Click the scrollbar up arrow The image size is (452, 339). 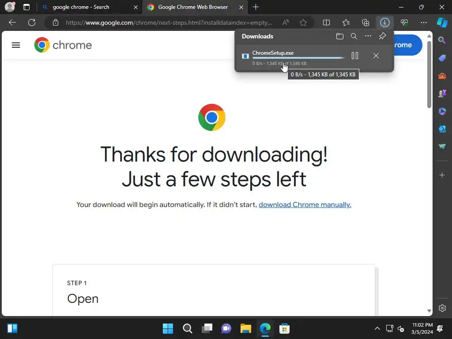[429, 36]
